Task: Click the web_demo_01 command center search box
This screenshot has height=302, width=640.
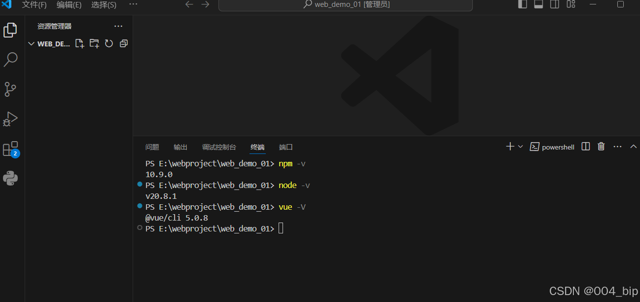Action: coord(345,5)
